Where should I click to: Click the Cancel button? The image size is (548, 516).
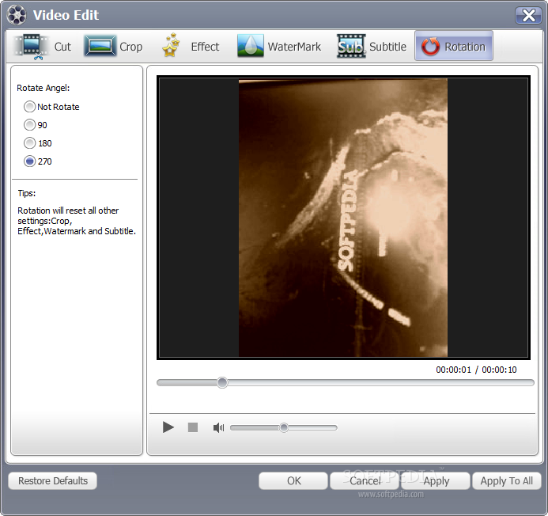click(365, 480)
